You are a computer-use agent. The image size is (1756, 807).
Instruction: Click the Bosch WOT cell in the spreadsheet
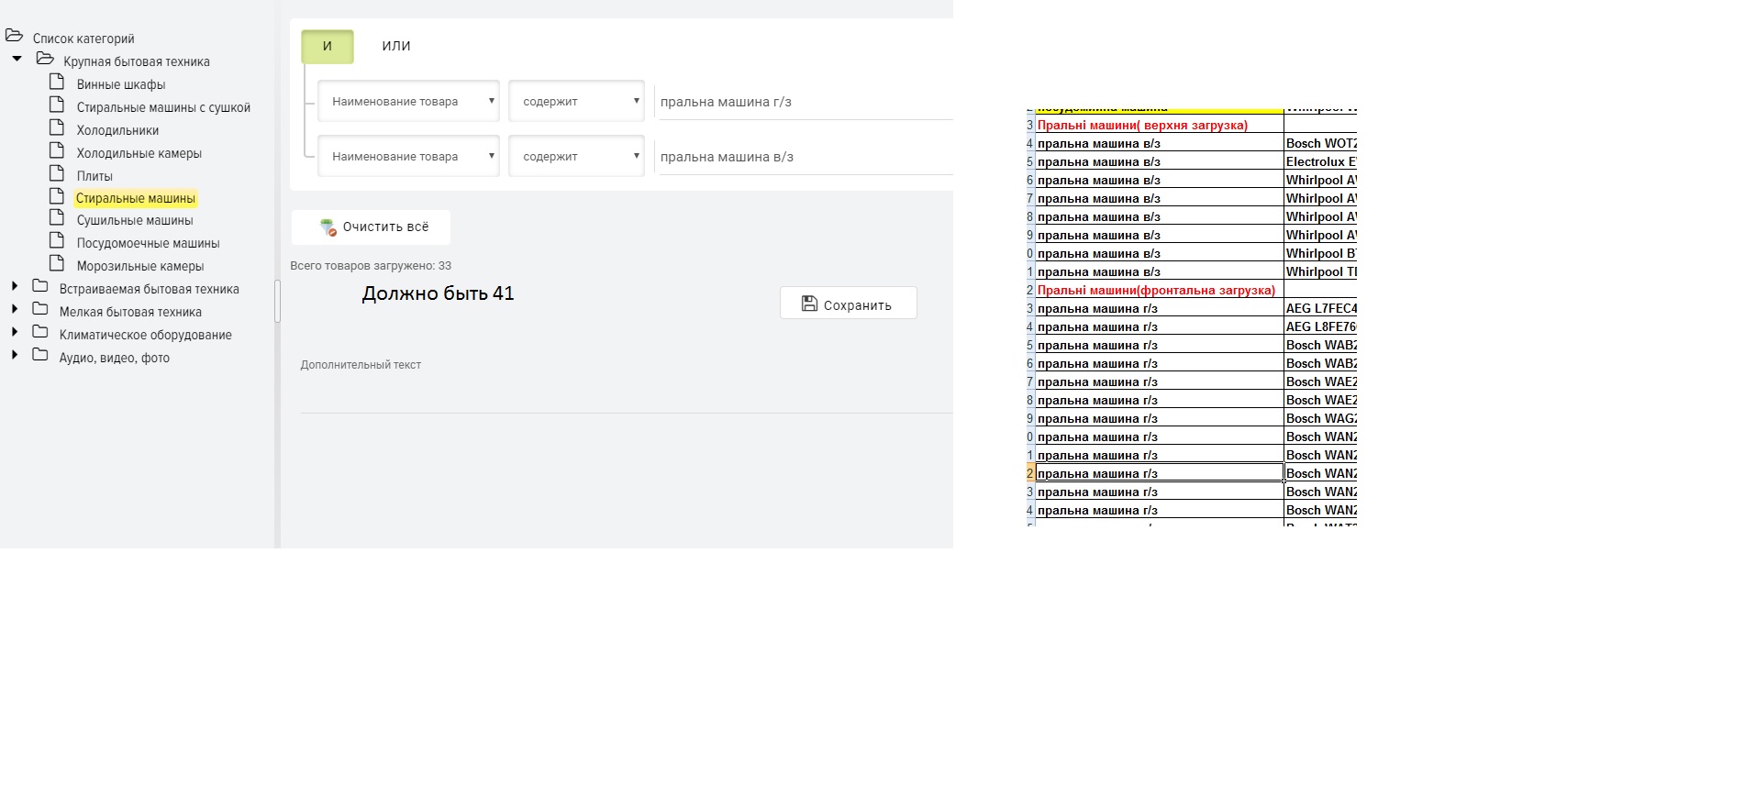[1320, 143]
